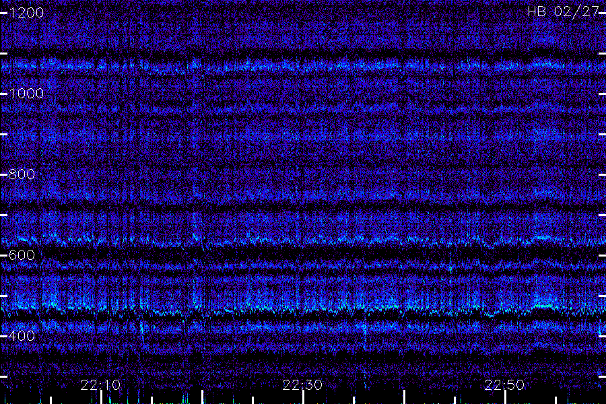Click the 1200 frequency axis label

coord(26,13)
